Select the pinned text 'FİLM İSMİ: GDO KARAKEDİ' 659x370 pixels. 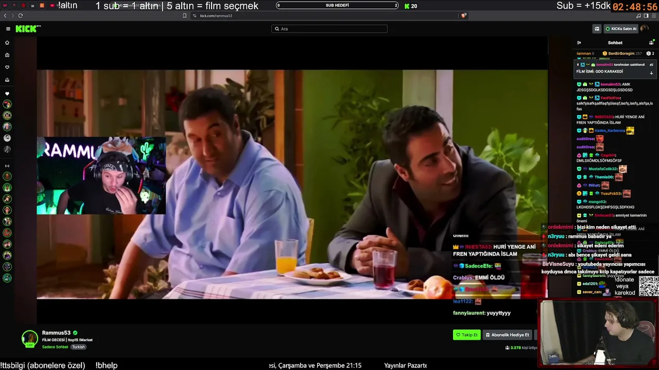tap(599, 71)
